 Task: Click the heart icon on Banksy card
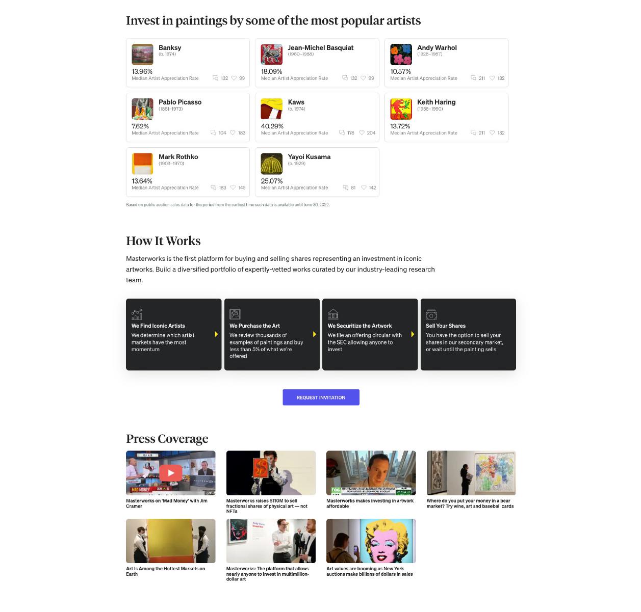pos(234,78)
